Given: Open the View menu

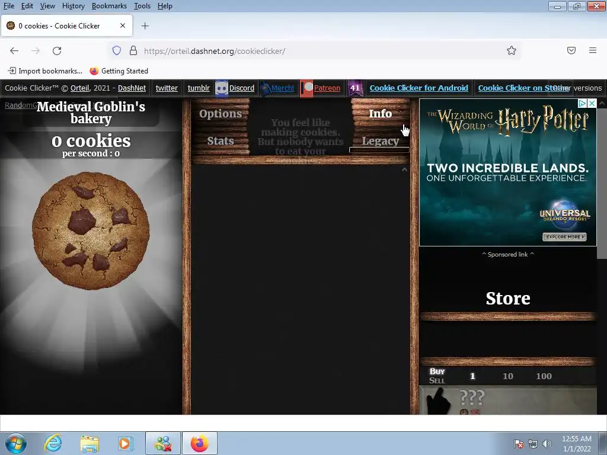Looking at the screenshot, I should tap(47, 6).
